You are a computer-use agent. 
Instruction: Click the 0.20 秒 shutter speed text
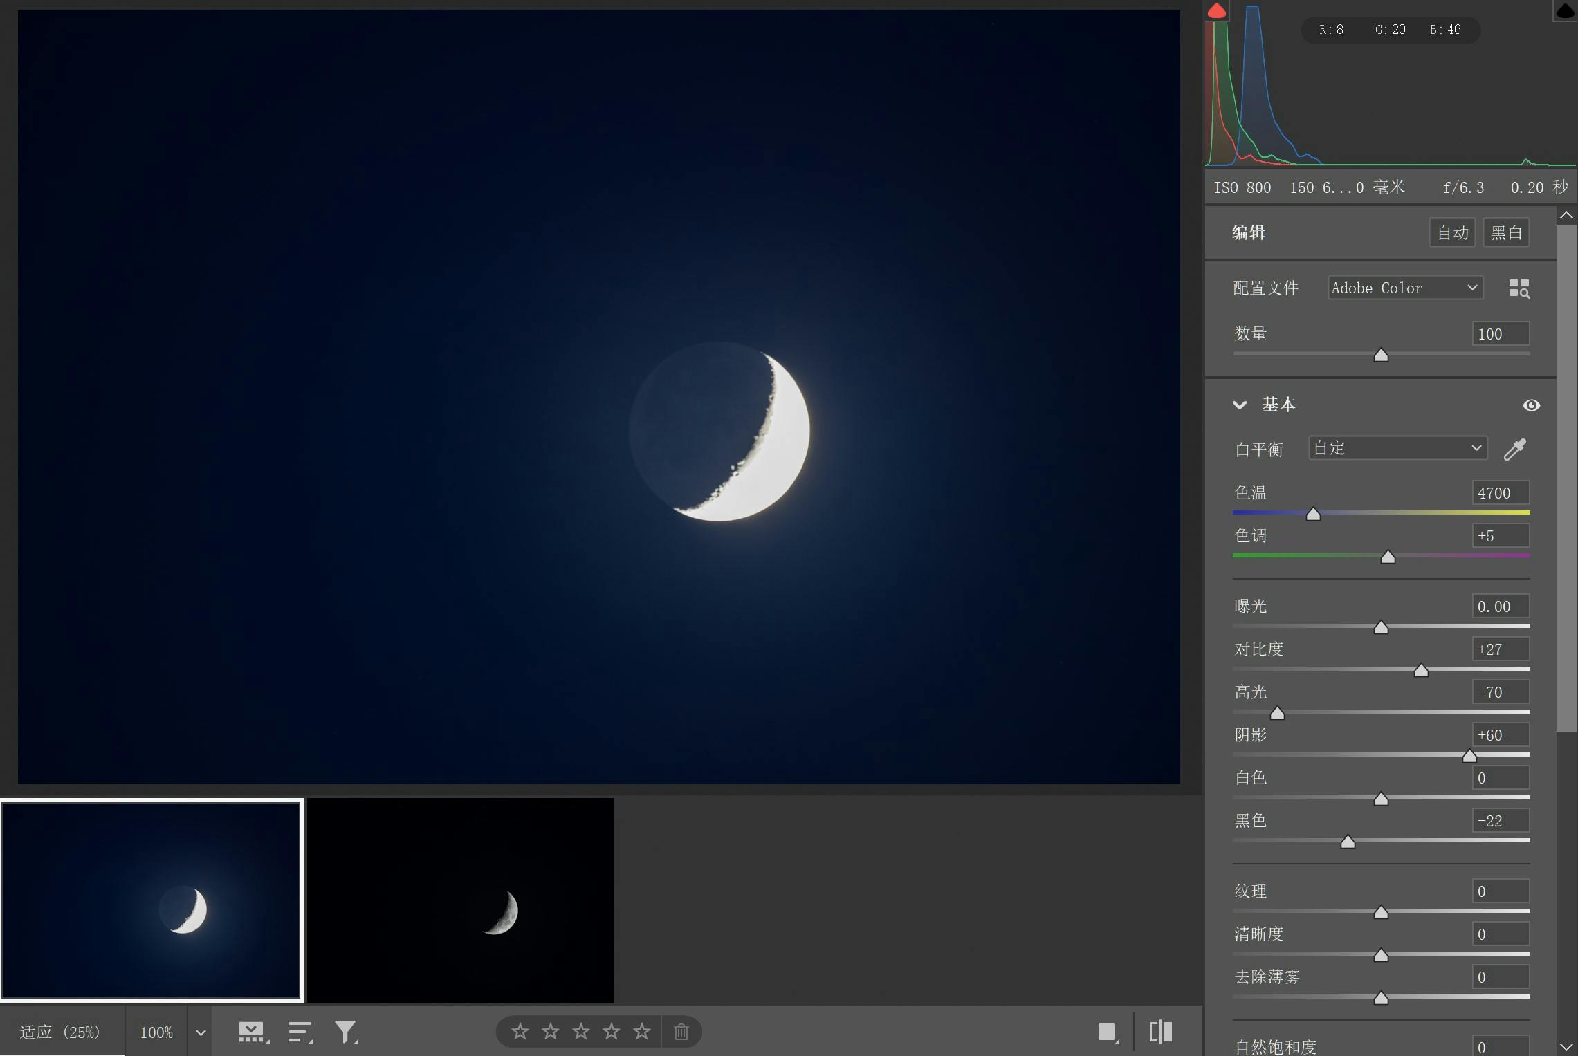(x=1539, y=187)
